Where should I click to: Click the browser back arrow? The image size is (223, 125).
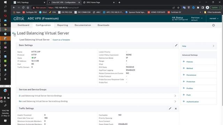coord(14,8)
